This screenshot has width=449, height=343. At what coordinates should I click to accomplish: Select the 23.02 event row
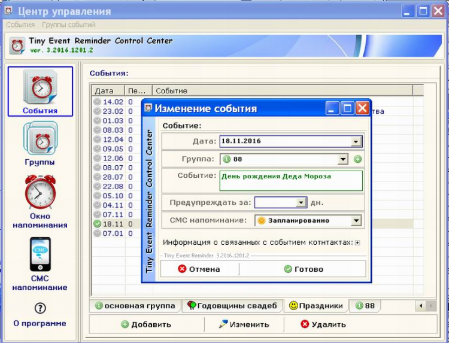coord(117,111)
